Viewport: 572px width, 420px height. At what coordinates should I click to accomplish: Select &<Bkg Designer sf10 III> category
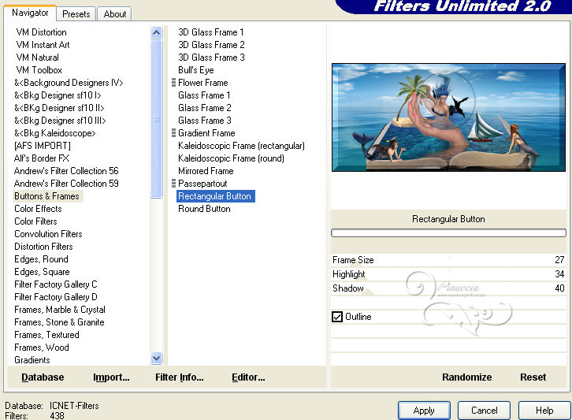tap(60, 121)
